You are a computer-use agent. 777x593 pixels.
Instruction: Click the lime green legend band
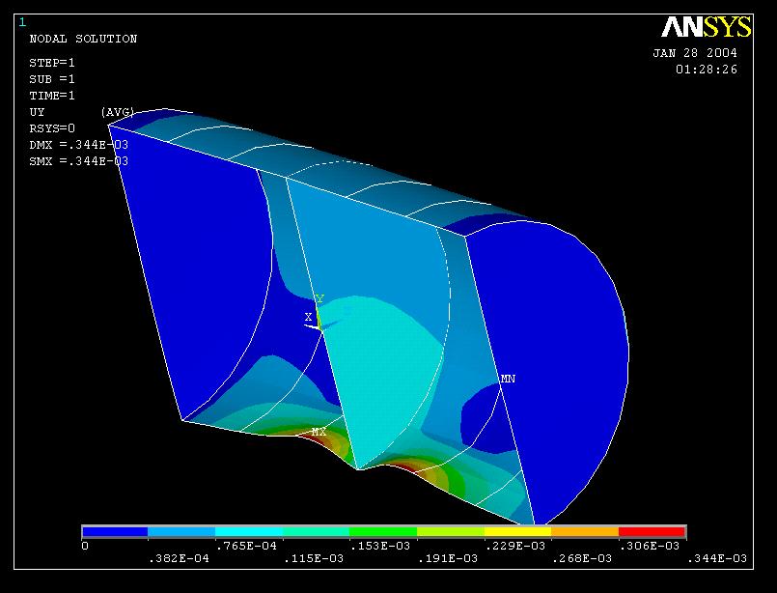[451, 532]
